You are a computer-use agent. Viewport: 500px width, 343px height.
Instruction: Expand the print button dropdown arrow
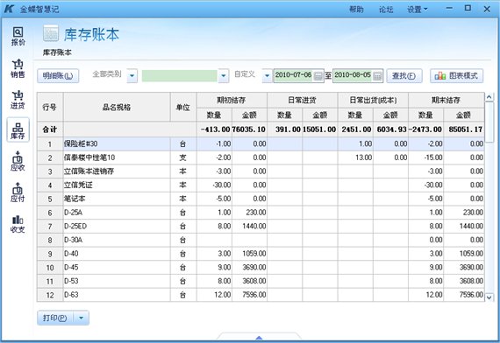click(82, 318)
